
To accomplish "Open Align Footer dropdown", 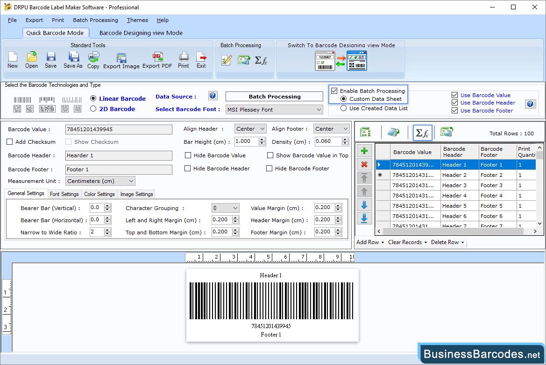I will click(331, 129).
